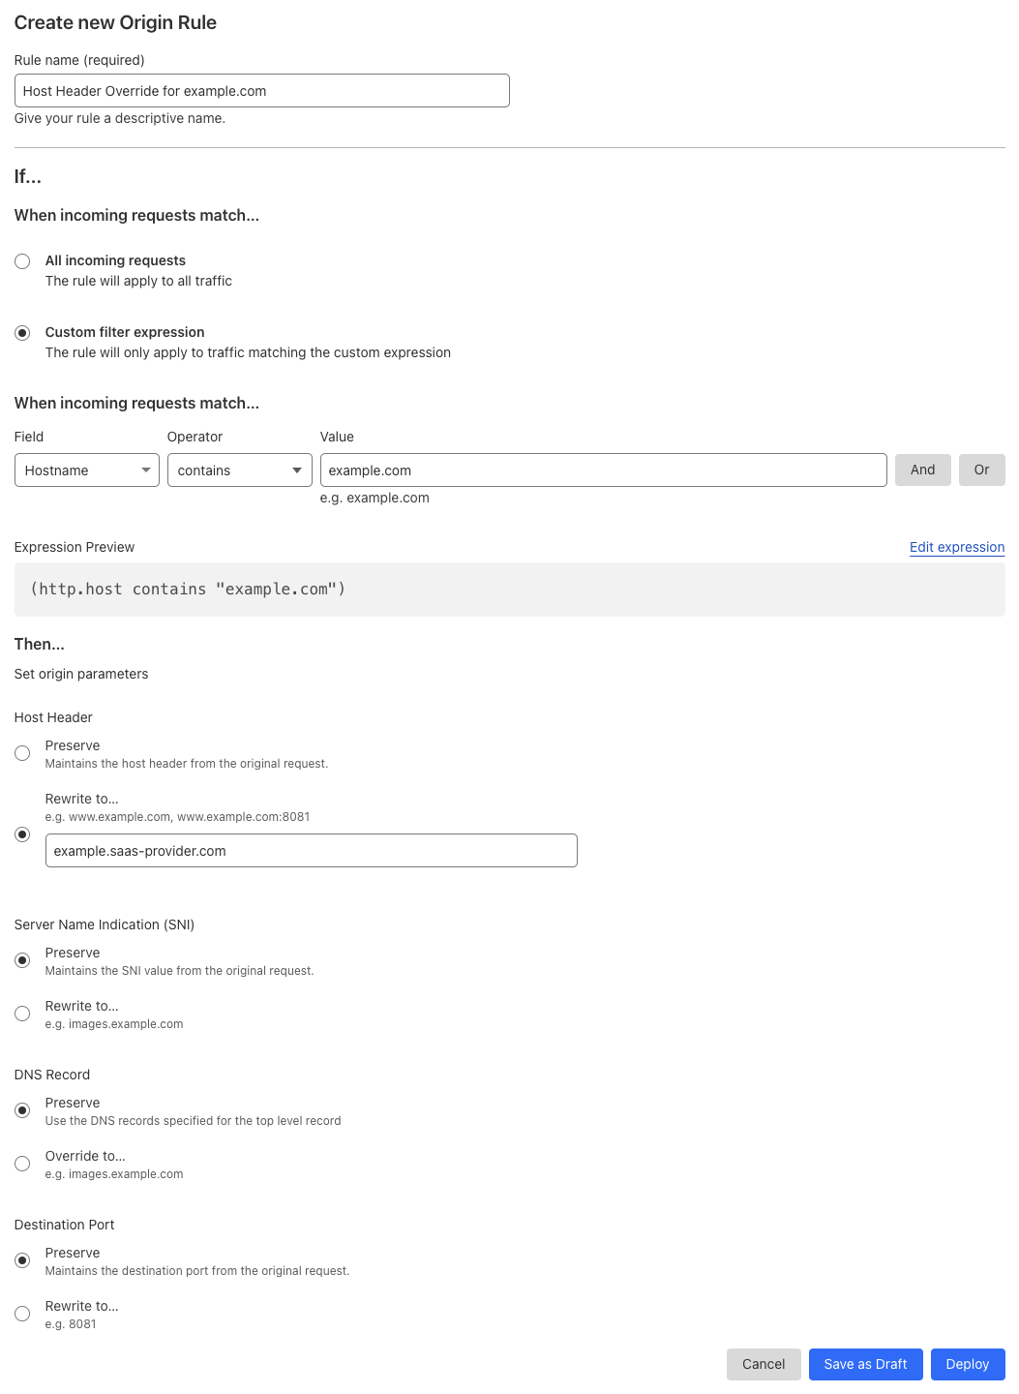
Task: Open the contains operator dropdown
Action: (x=239, y=470)
